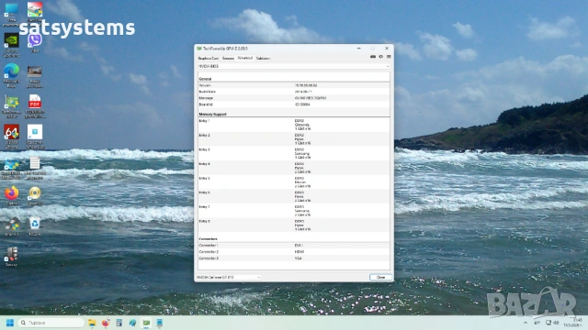Open the TechPowerUp GPU-Z desktop shortcut

click(x=12, y=106)
